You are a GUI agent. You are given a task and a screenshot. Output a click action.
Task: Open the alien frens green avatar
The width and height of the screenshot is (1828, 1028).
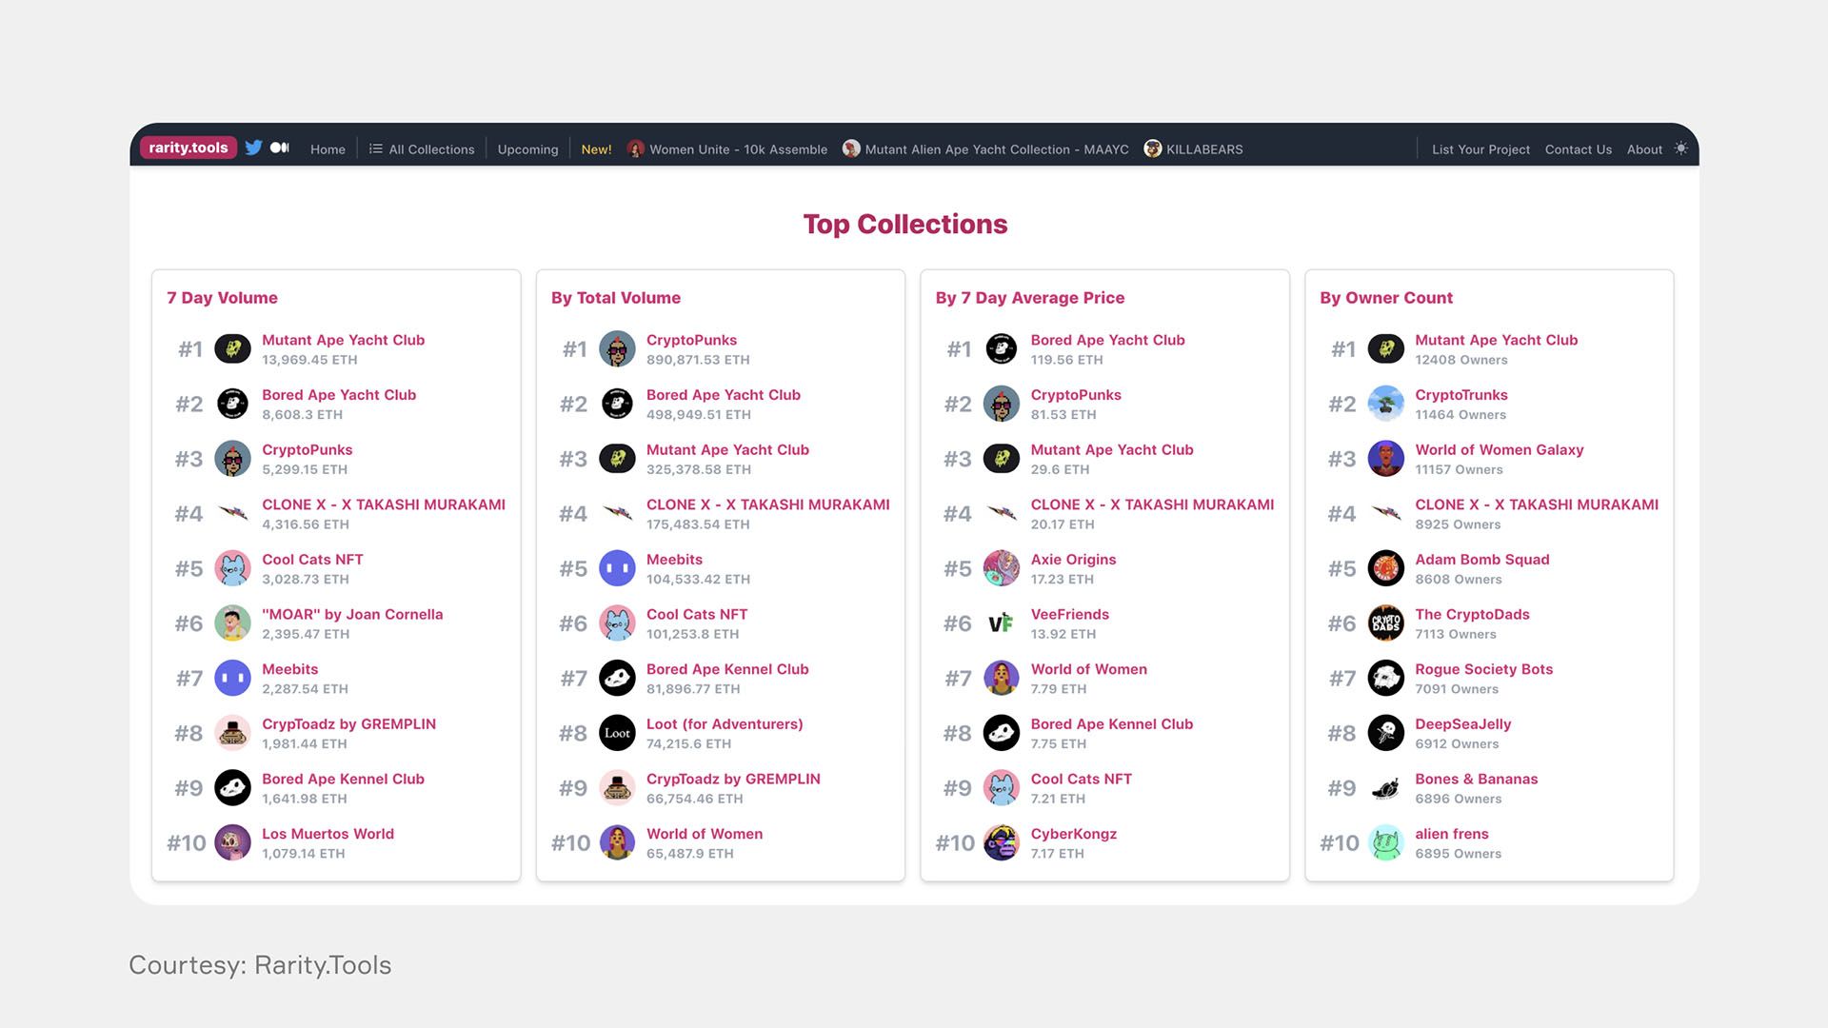point(1385,843)
